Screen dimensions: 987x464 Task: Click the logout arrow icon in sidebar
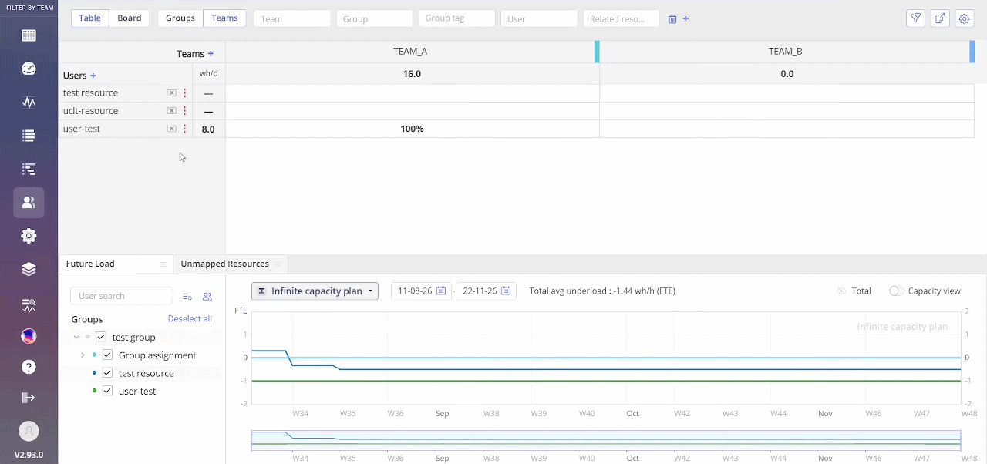[x=29, y=398]
